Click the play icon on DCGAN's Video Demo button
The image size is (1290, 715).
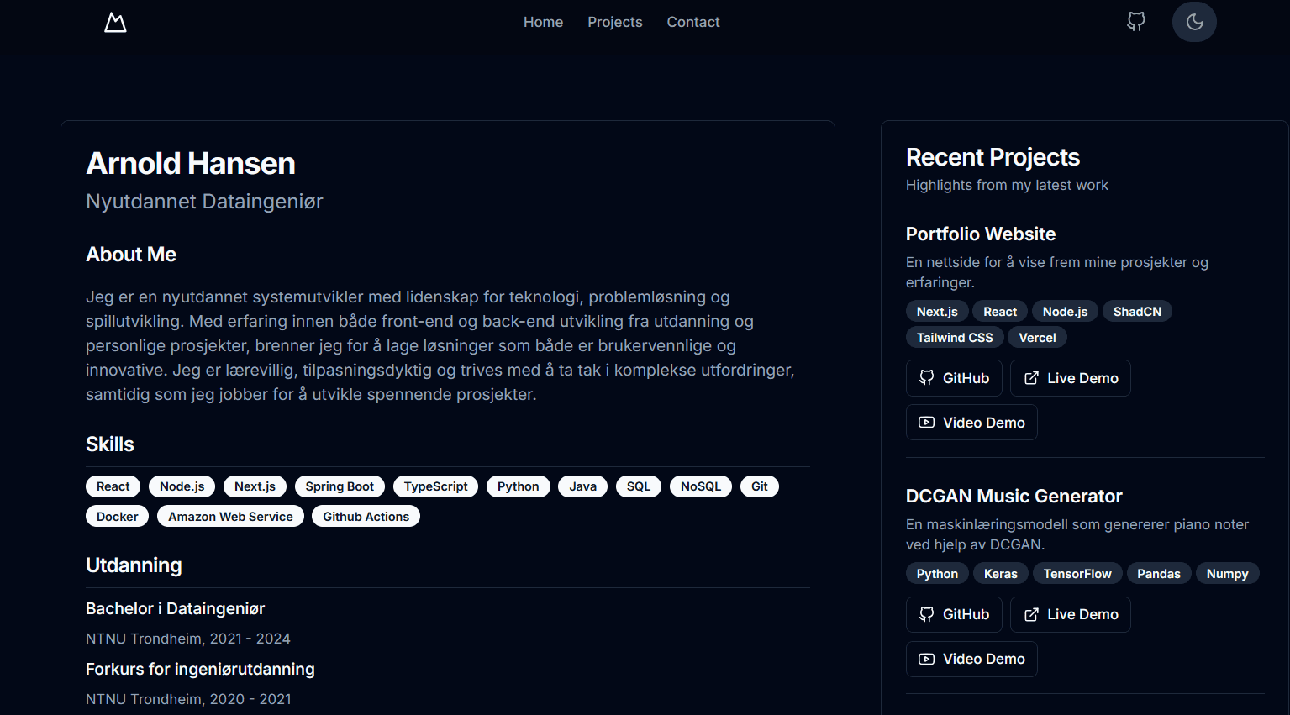926,659
